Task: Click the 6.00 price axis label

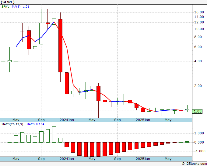Action: [198, 47]
